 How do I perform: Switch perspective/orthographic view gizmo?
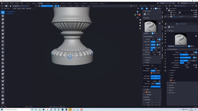(x=140, y=29)
